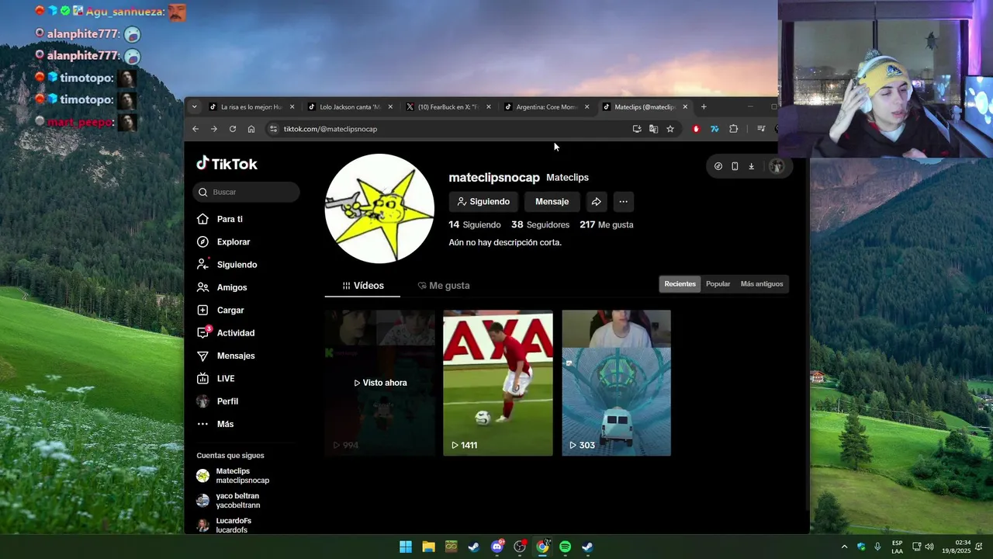Switch to 'Argentina: Core Mom' tab

pos(546,107)
